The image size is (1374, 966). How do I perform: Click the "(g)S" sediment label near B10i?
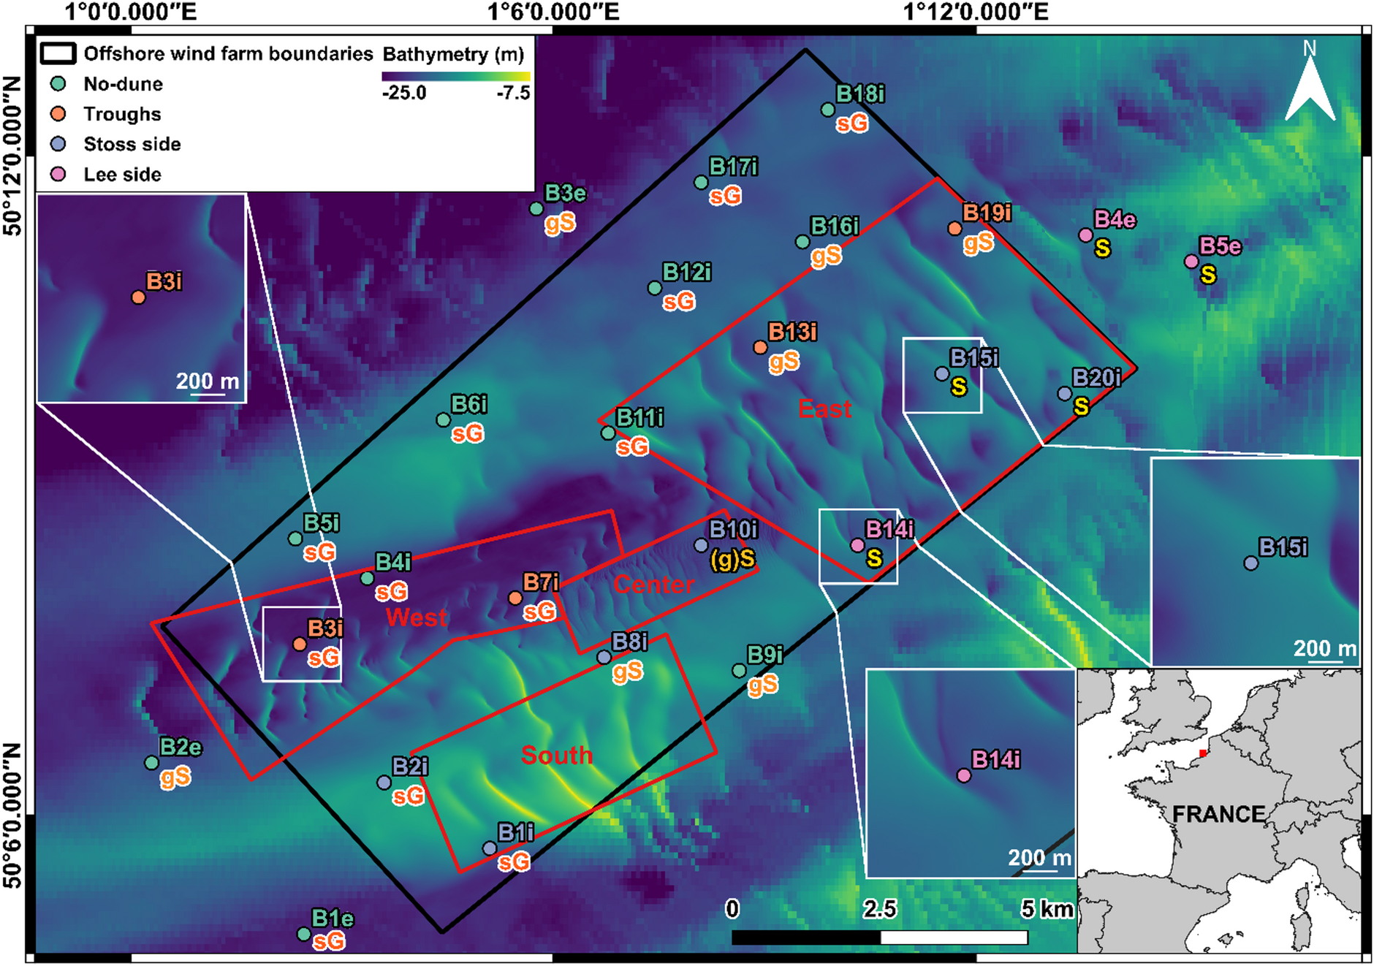pos(733,560)
